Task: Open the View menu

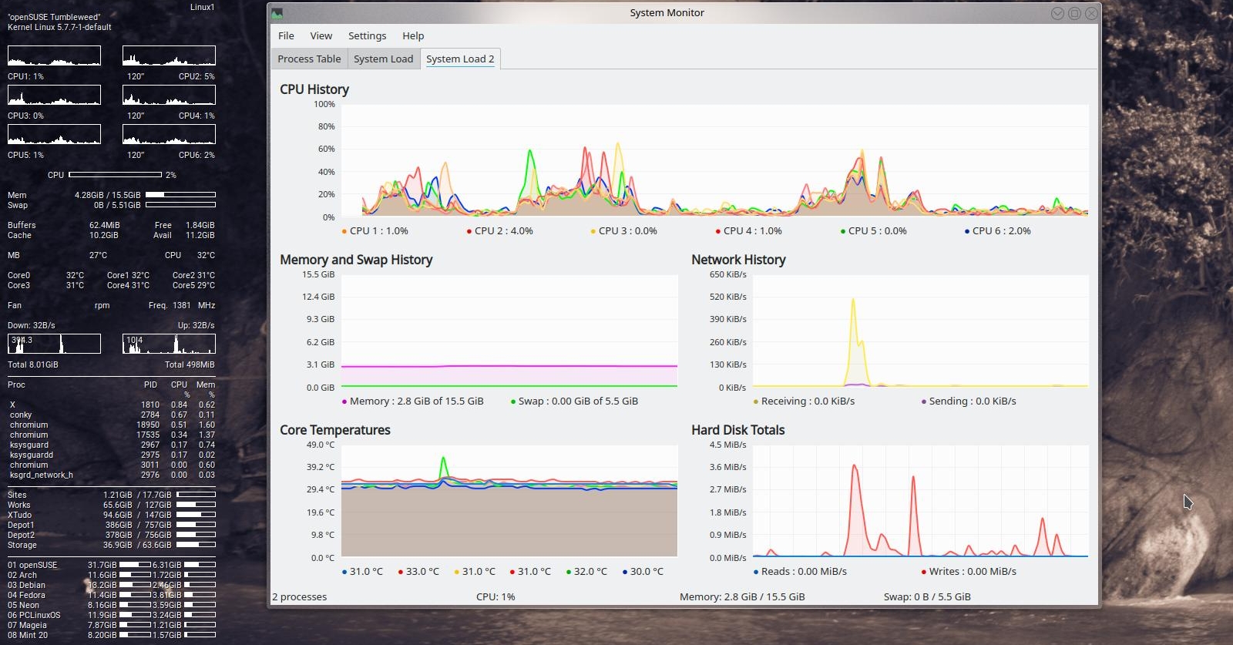Action: click(x=321, y=35)
